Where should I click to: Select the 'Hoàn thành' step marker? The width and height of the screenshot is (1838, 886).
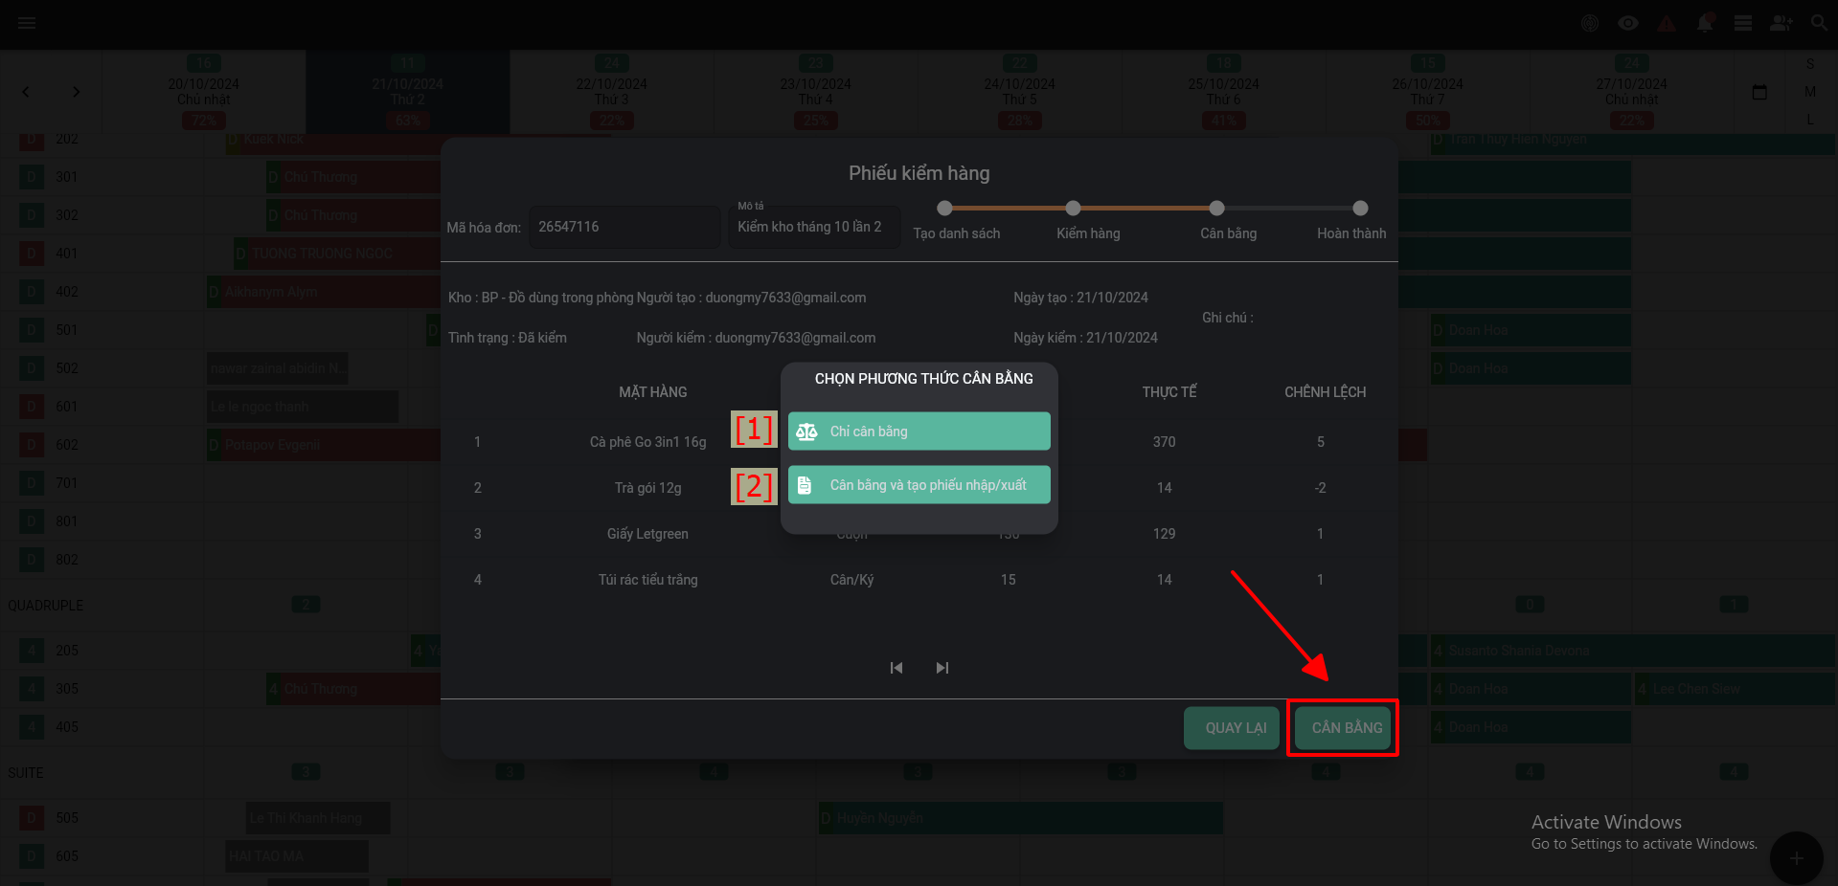click(x=1360, y=209)
